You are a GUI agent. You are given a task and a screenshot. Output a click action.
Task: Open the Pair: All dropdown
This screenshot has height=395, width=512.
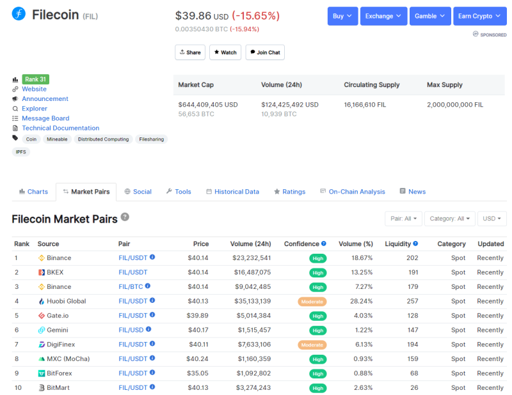pyautogui.click(x=403, y=218)
